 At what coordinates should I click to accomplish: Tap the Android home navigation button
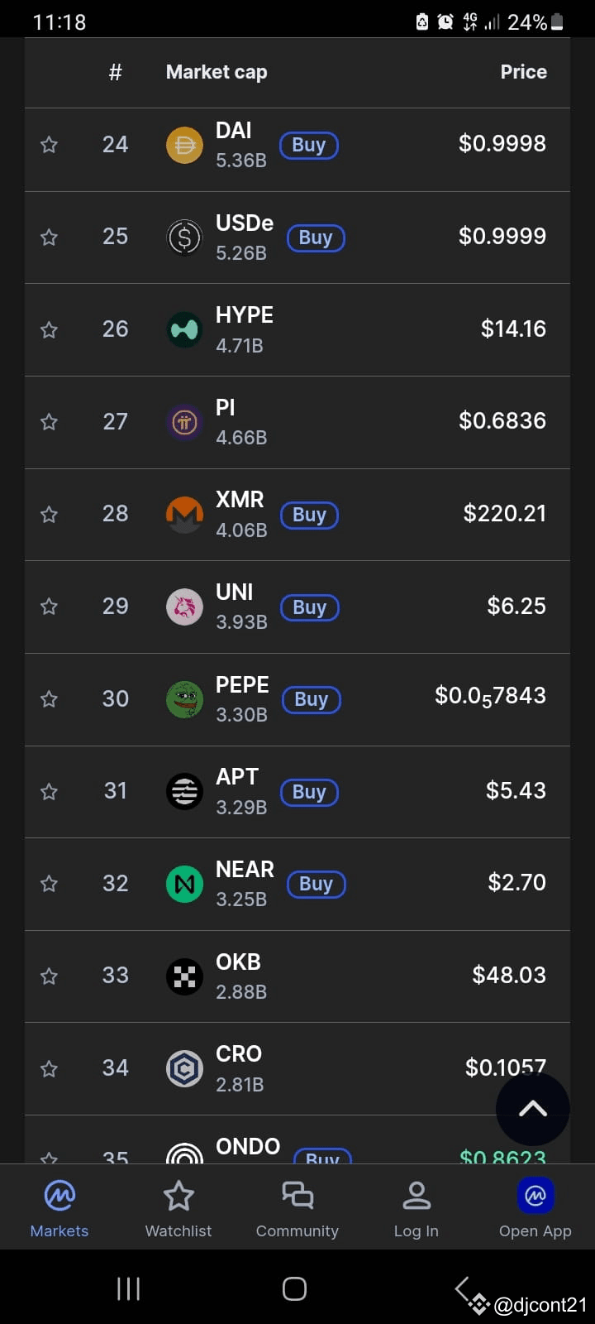pos(294,1288)
